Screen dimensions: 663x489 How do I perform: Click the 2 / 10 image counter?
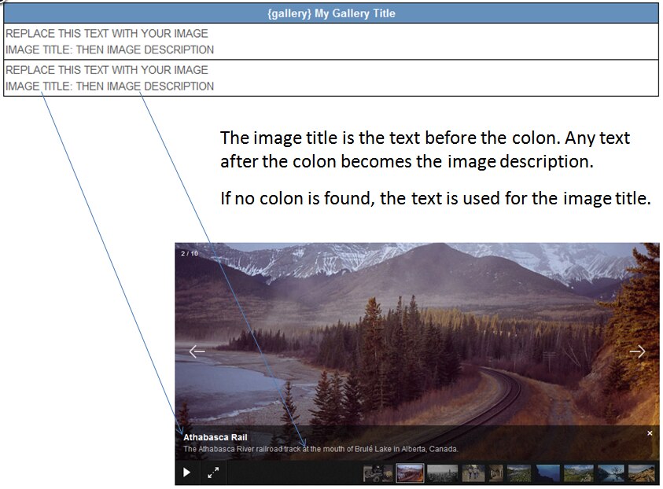click(190, 253)
